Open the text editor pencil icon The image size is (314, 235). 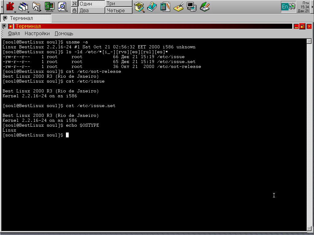[205, 7]
